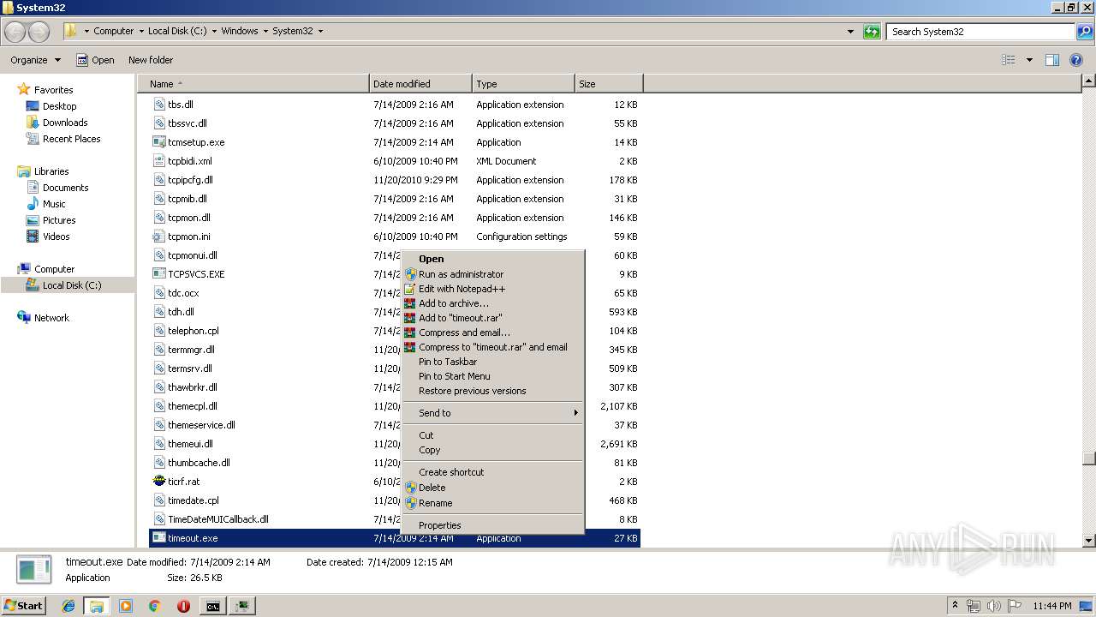Select Downloads in Favorites
This screenshot has height=617, width=1096.
coord(65,123)
